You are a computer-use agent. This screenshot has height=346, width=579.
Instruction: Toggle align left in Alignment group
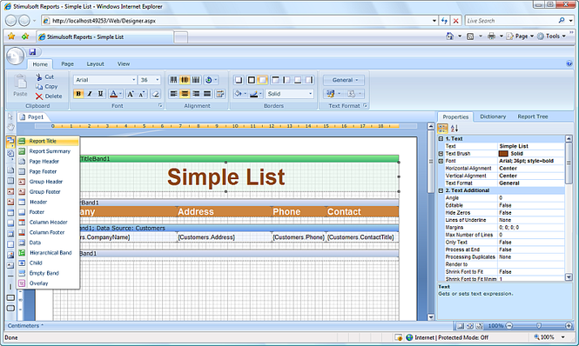[173, 94]
